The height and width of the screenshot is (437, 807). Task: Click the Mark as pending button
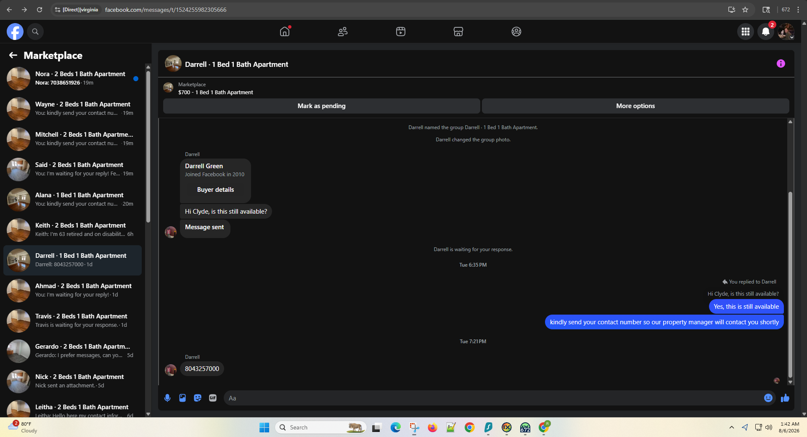[322, 106]
